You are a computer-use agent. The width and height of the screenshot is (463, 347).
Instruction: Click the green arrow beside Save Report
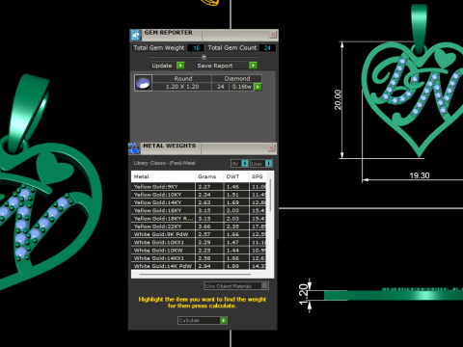[x=253, y=66]
